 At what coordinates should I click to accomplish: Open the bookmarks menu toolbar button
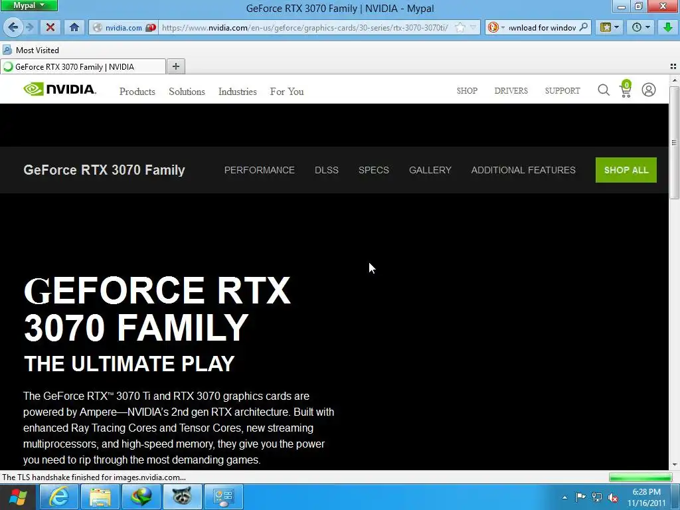click(x=609, y=27)
